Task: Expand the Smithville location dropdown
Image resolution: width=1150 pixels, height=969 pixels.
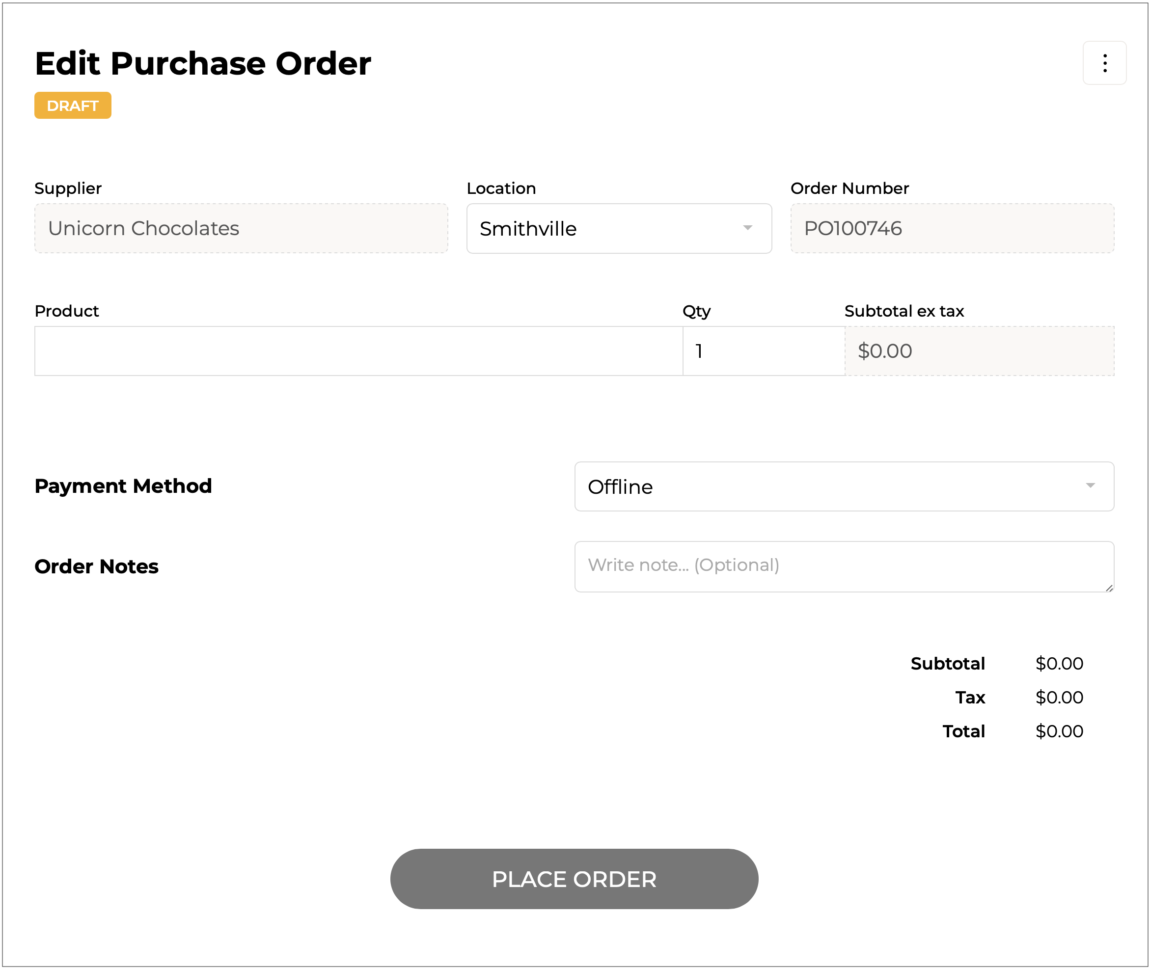Action: pos(604,229)
